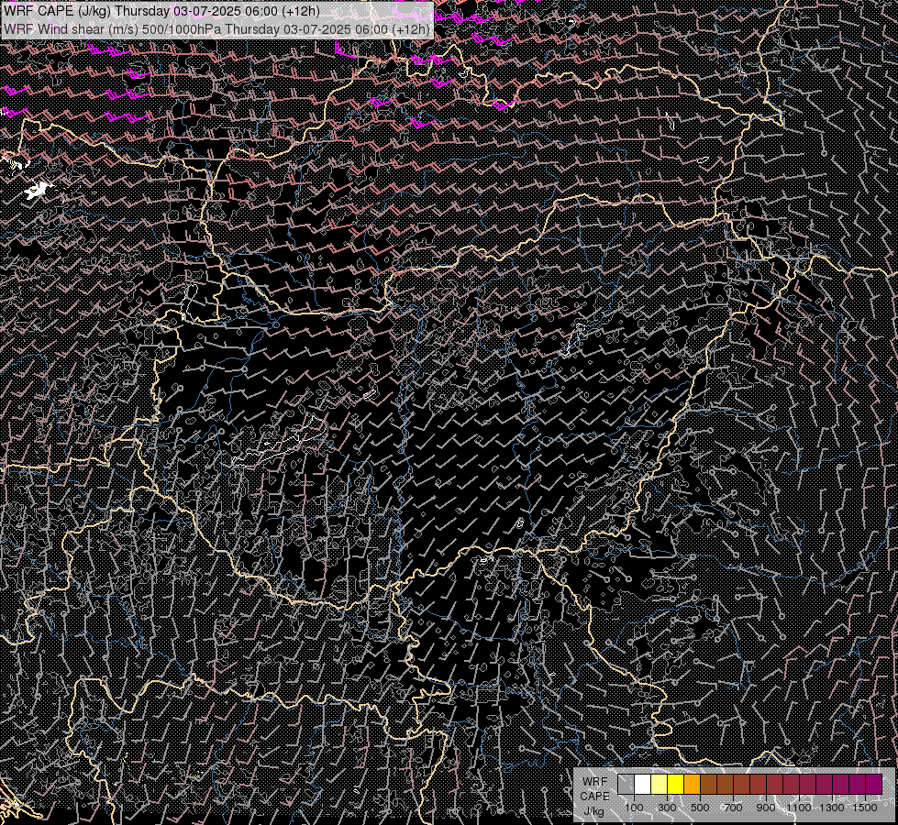Click the 1500 legend label
The height and width of the screenshot is (825, 898).
click(865, 808)
